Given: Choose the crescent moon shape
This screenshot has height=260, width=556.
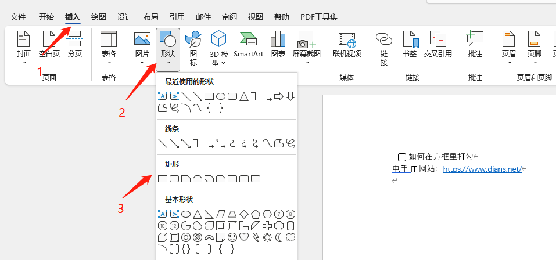Looking at the screenshot, I should (279, 237).
